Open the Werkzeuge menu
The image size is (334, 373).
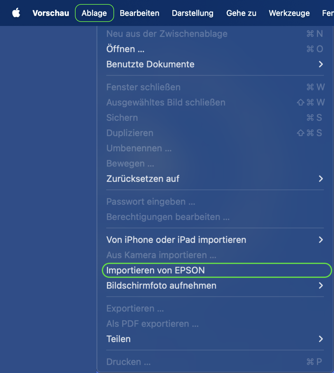pyautogui.click(x=289, y=13)
